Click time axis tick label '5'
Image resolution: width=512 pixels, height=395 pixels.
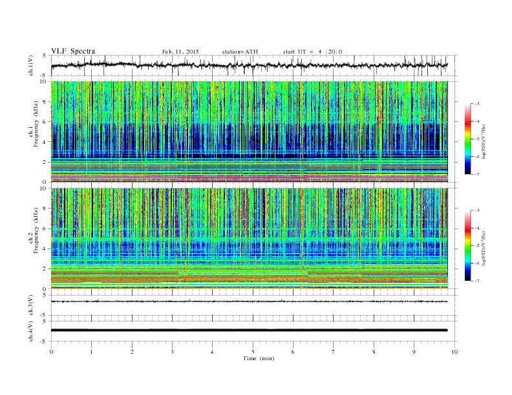coord(253,352)
